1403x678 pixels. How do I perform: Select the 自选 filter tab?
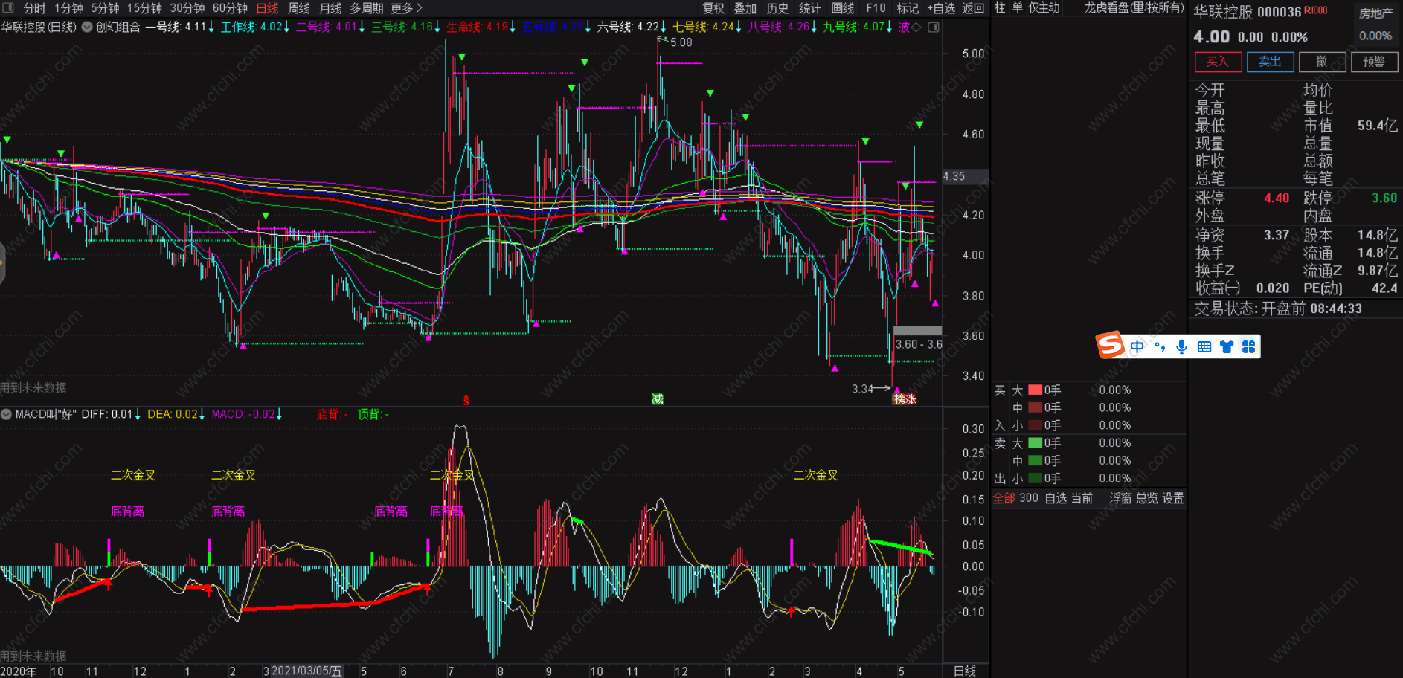(1056, 498)
